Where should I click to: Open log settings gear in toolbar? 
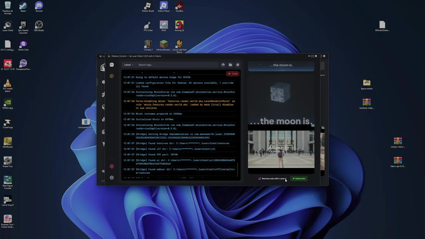click(x=238, y=65)
